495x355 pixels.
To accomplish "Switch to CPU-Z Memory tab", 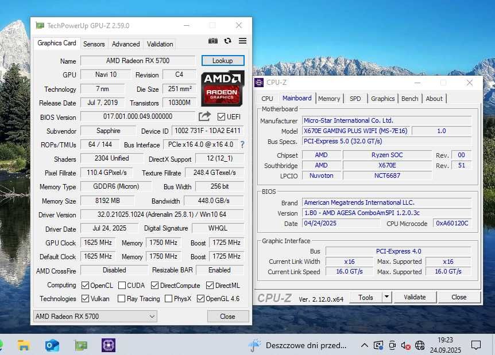I will (329, 99).
